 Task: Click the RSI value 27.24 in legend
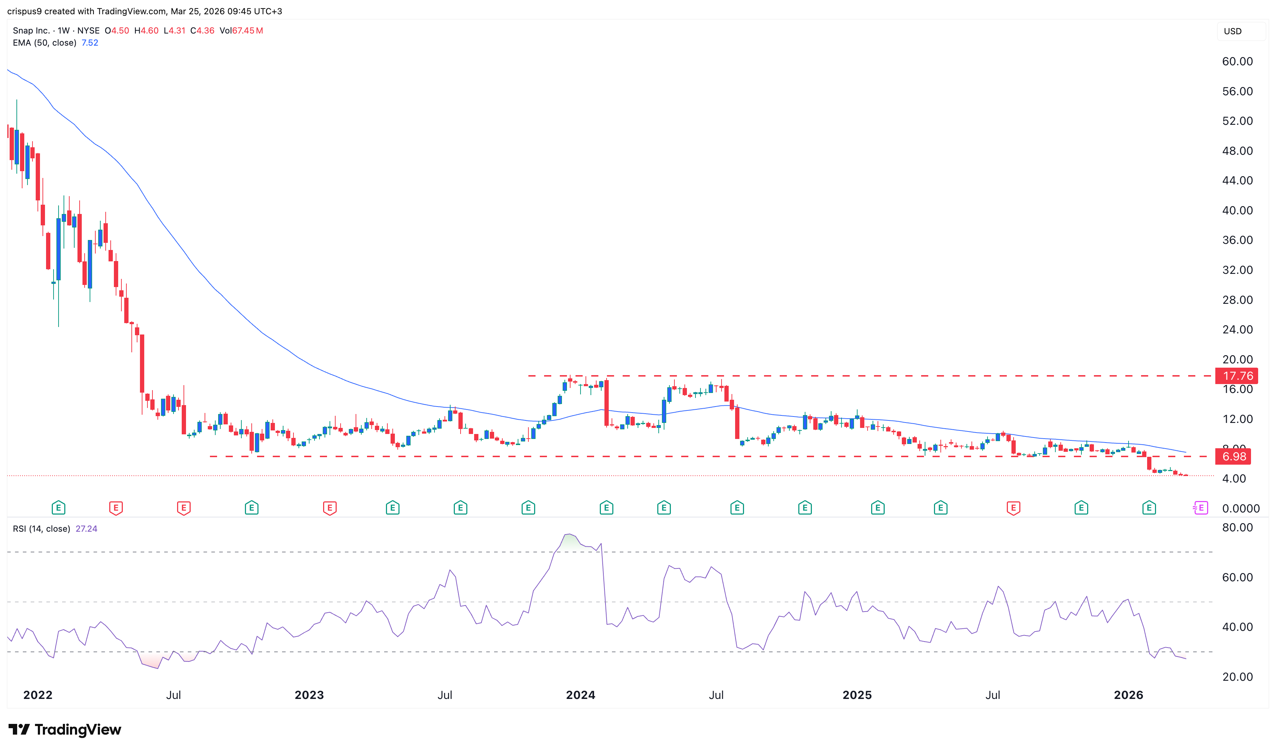coord(86,529)
